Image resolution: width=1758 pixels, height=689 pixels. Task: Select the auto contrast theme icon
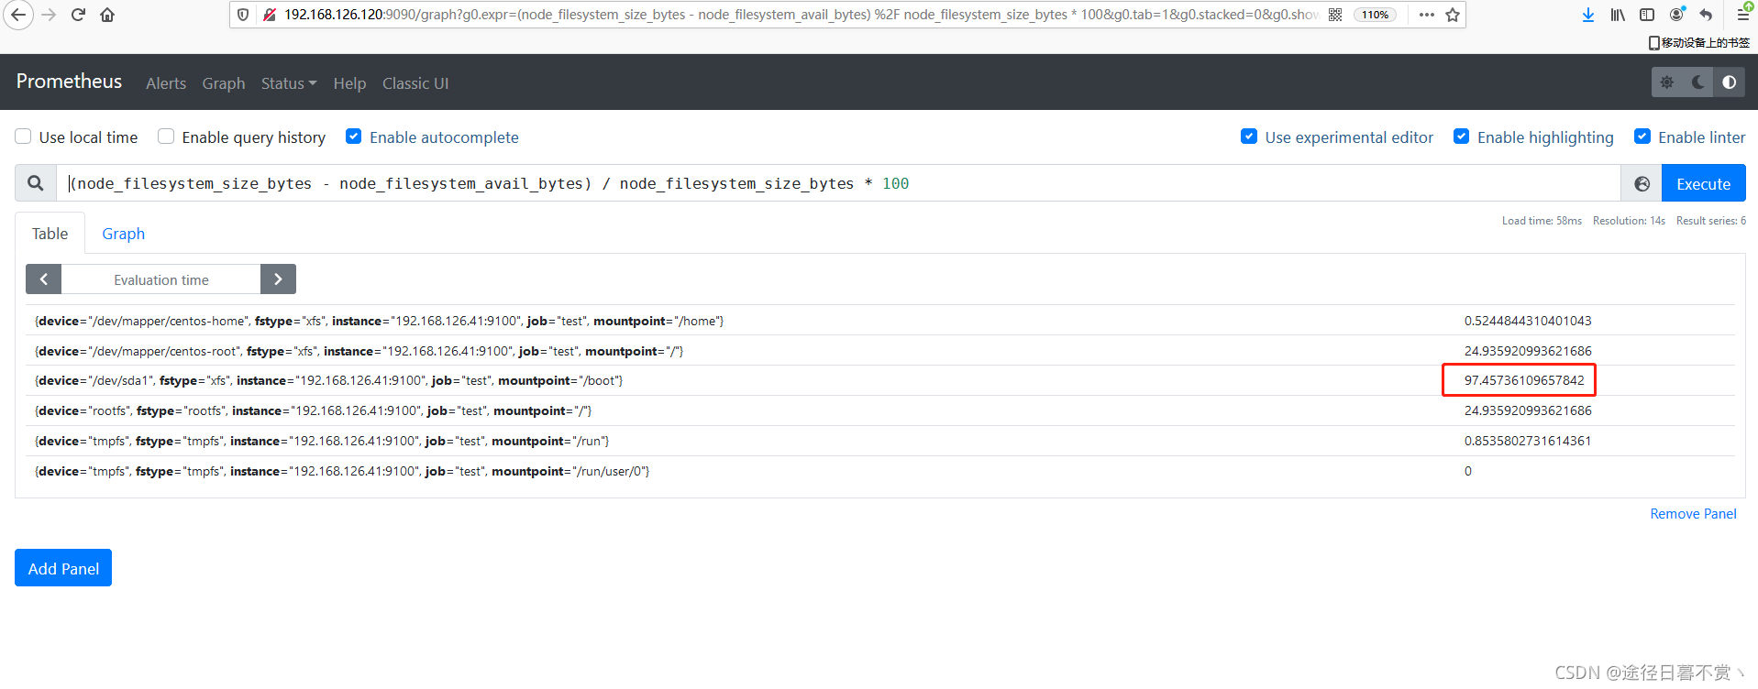(1729, 82)
